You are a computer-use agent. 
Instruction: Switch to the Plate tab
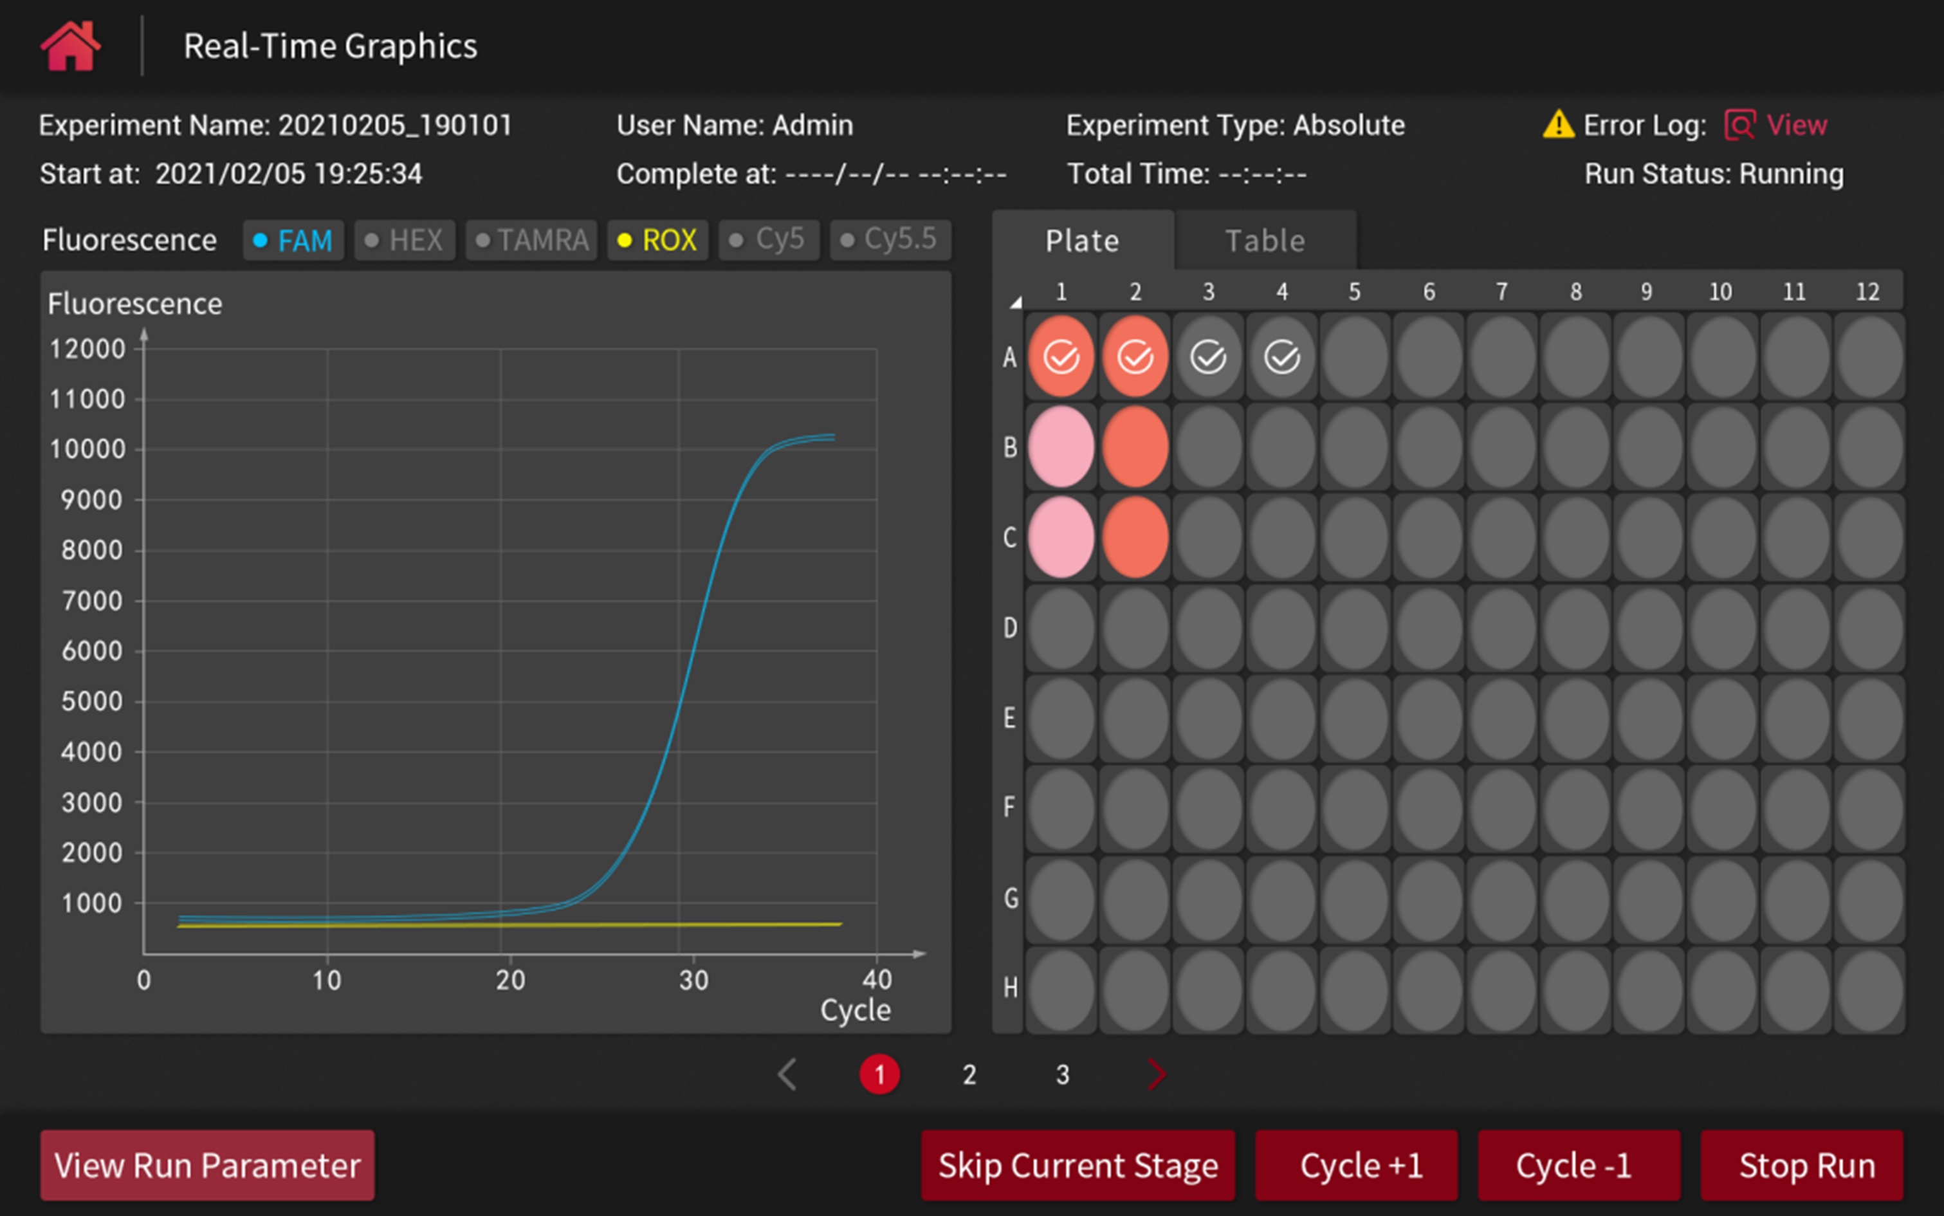coord(1081,239)
